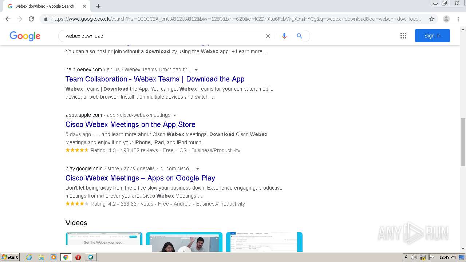The width and height of the screenshot is (466, 262).
Task: Switch to the Chrome taskbar icon
Action: point(66,257)
